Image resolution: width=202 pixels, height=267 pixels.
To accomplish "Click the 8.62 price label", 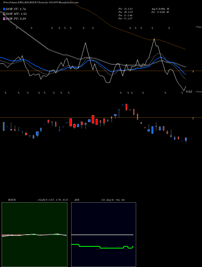I will [x=189, y=91].
